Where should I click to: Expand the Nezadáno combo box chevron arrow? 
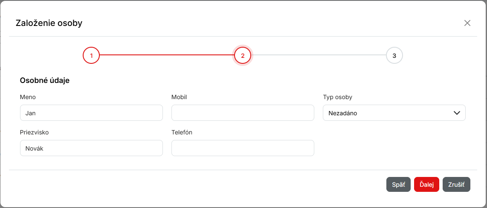(x=457, y=113)
